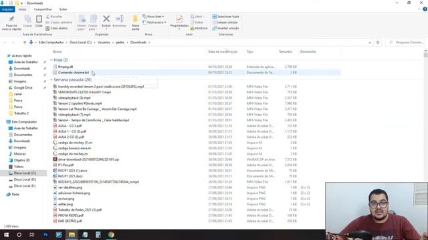The width and height of the screenshot is (428, 240).
Task: Click the Task View taskbar icon
Action: [x=32, y=235]
